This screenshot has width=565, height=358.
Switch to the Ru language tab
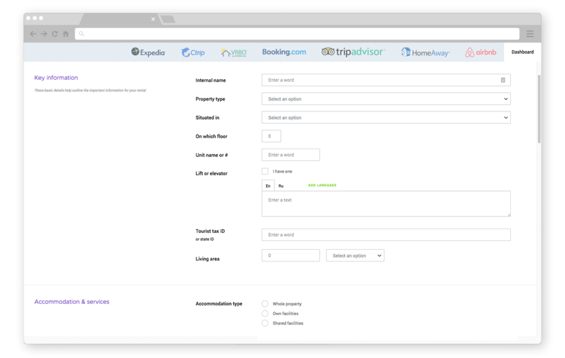281,186
